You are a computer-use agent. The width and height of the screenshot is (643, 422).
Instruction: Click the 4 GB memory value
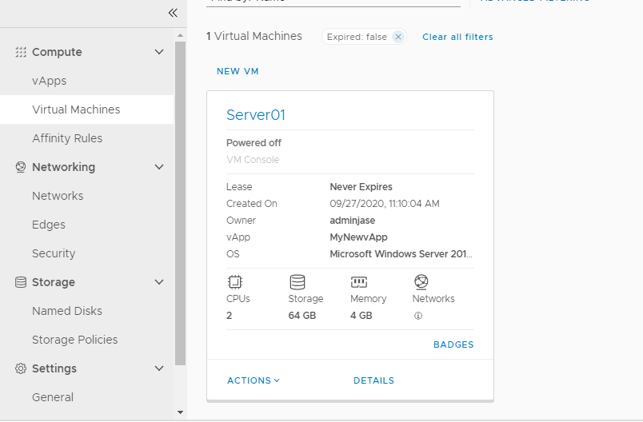(x=361, y=316)
